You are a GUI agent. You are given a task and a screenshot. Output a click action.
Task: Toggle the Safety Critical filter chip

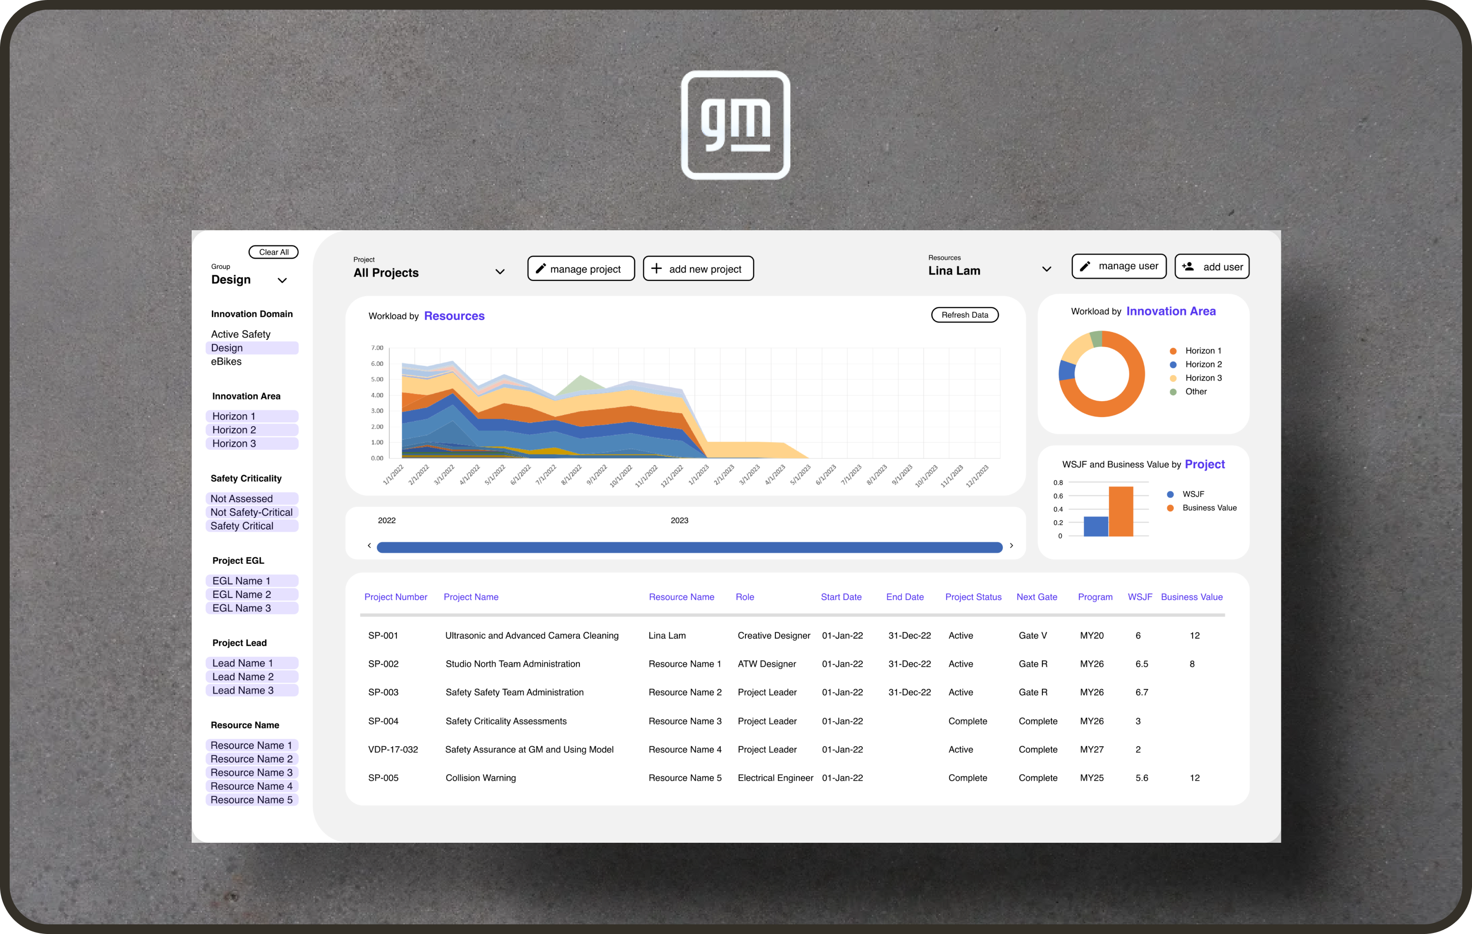click(252, 526)
